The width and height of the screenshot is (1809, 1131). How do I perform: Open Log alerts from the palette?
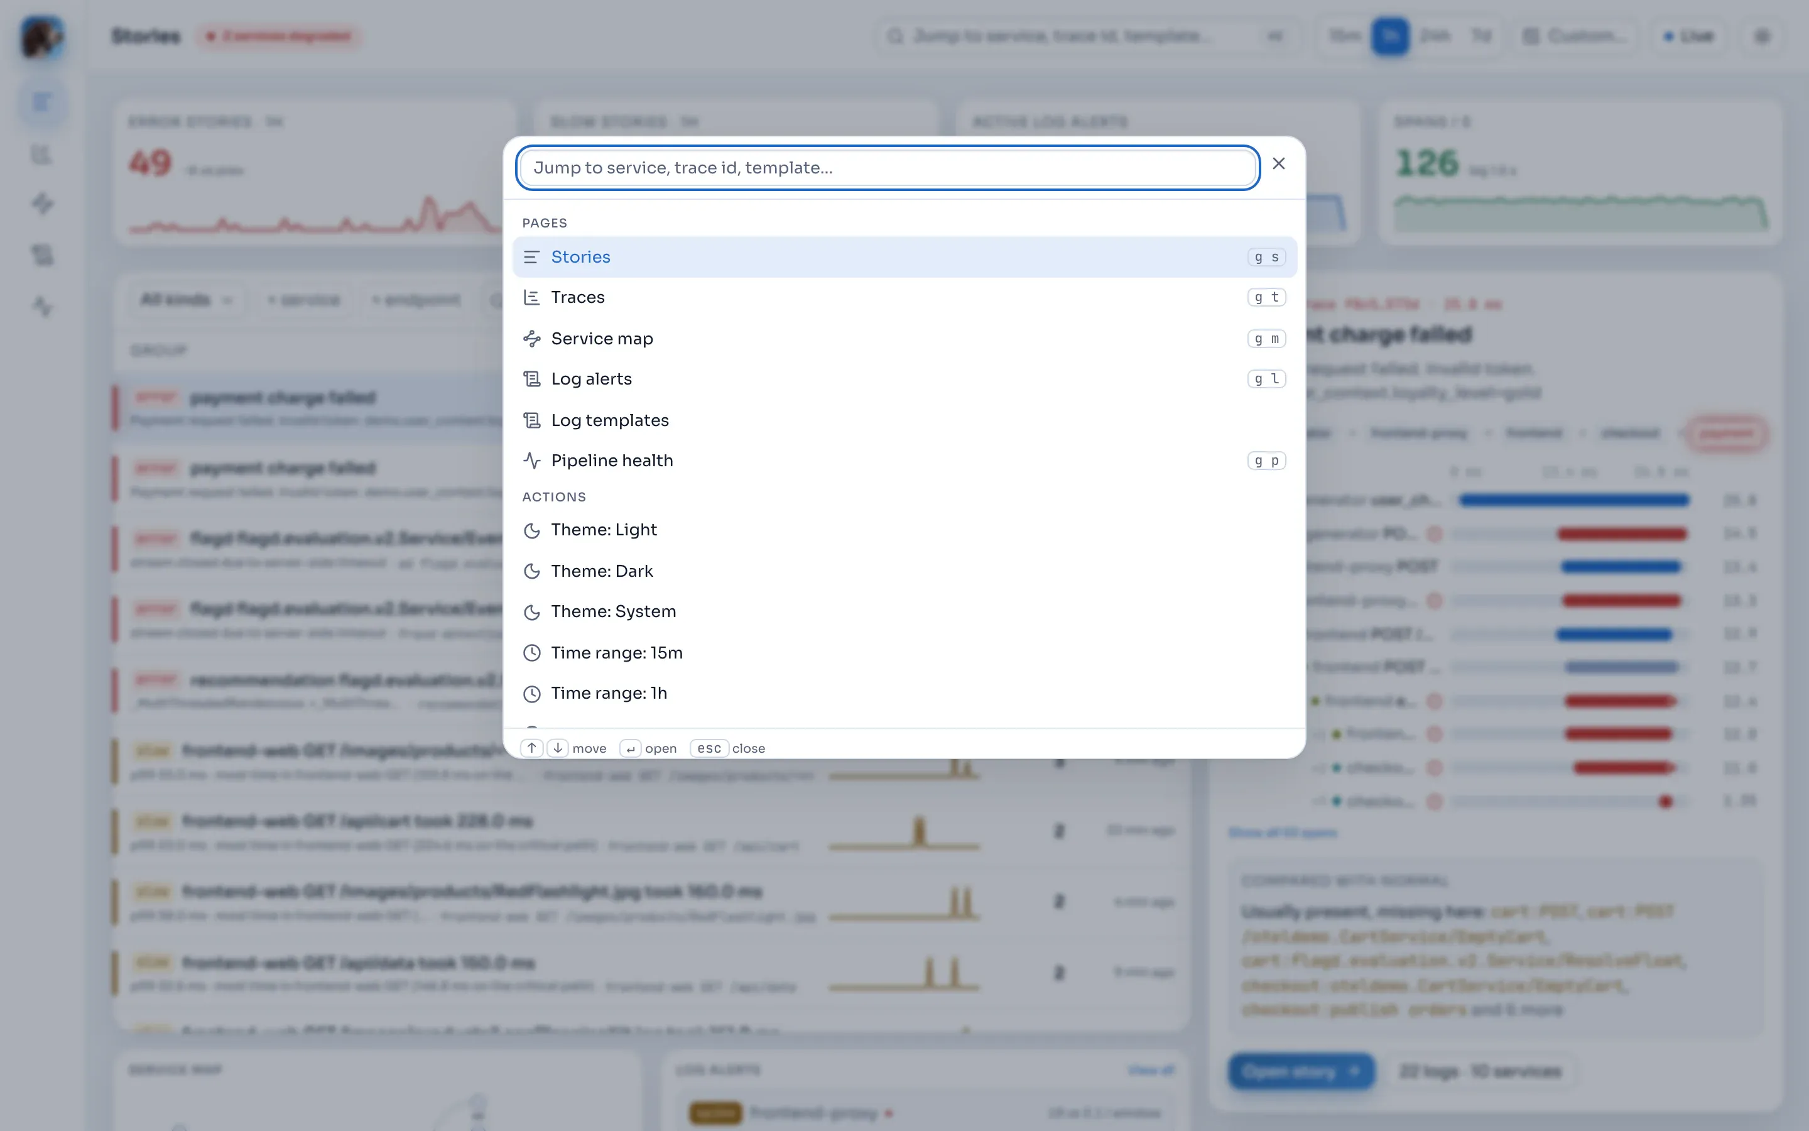905,380
